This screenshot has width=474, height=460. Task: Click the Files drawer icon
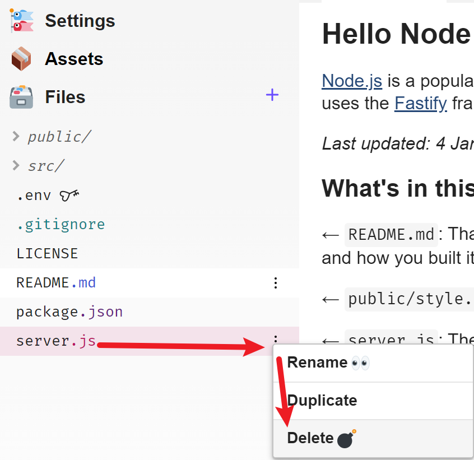tap(21, 97)
